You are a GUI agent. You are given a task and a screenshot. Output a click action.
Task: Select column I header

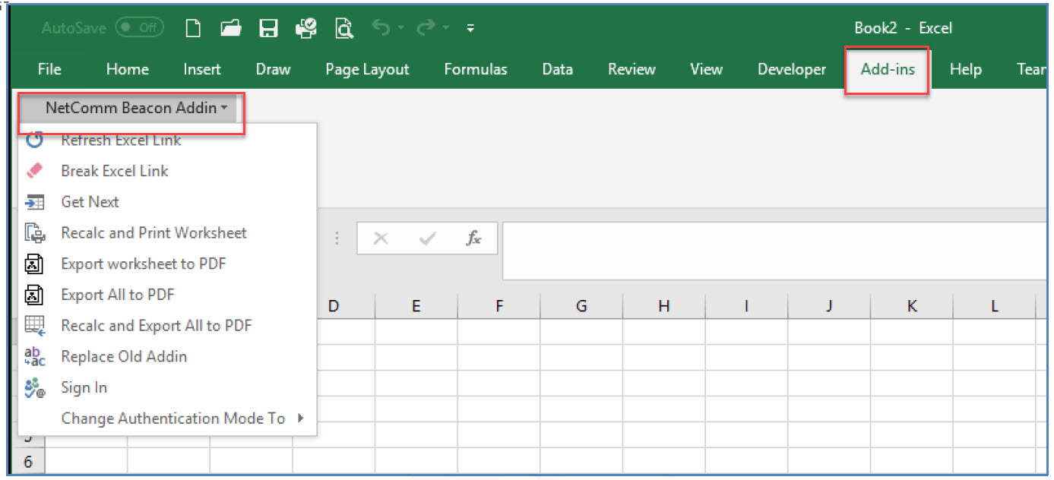(x=747, y=307)
